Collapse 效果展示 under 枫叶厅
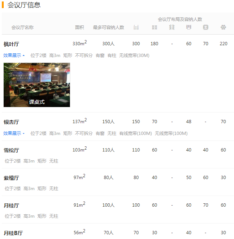The height and width of the screenshot is (239, 234). coord(14,56)
